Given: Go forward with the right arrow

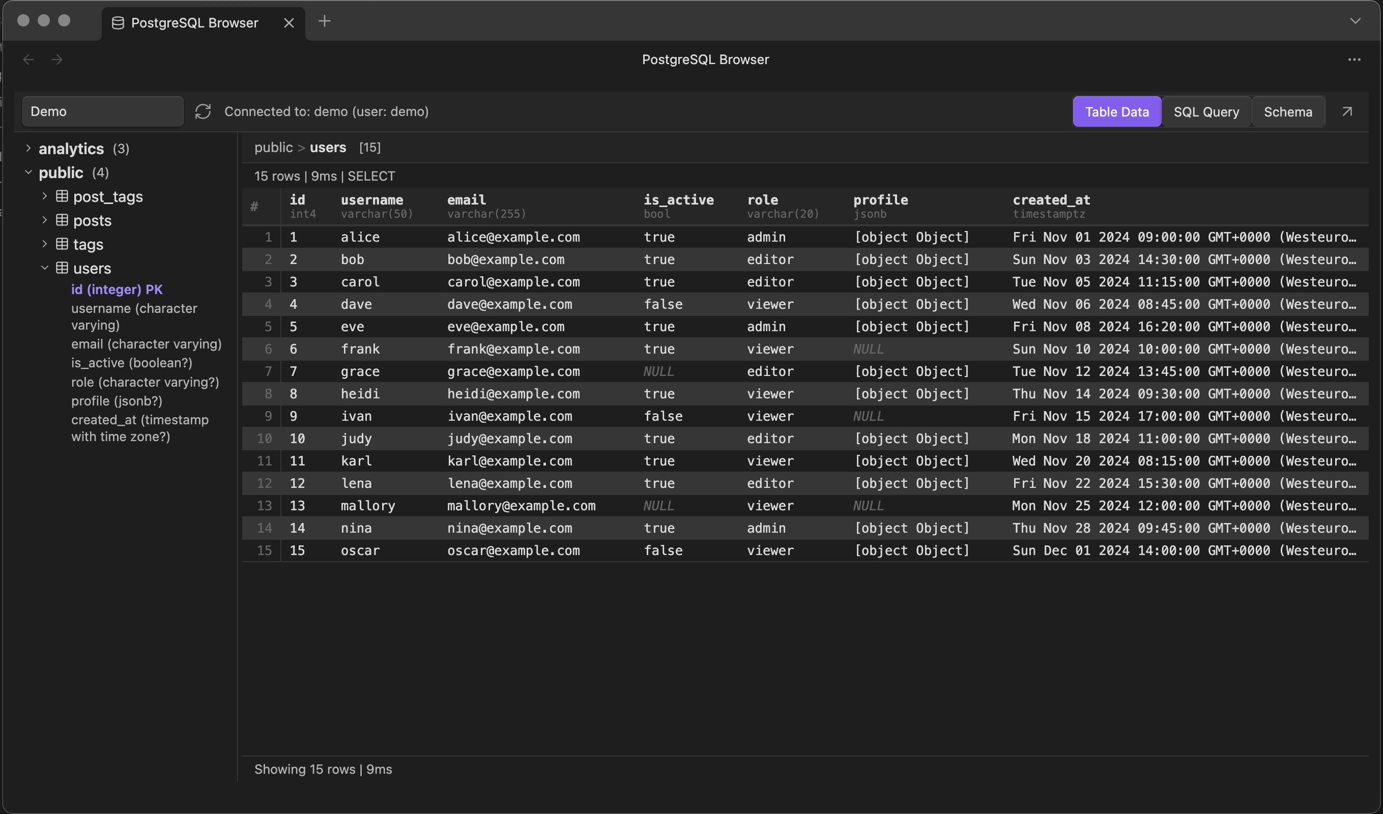Looking at the screenshot, I should [x=57, y=60].
